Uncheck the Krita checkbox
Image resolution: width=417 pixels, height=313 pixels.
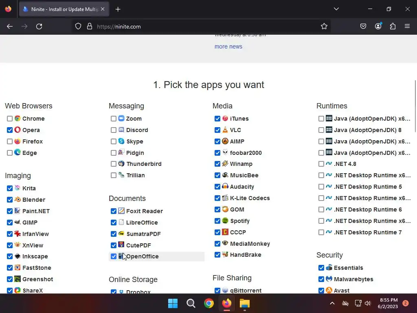pos(10,188)
